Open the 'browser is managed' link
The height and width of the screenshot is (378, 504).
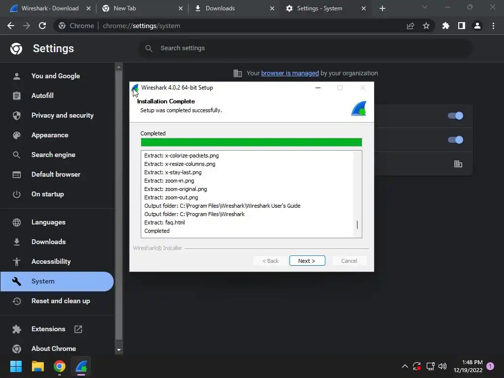[289, 73]
